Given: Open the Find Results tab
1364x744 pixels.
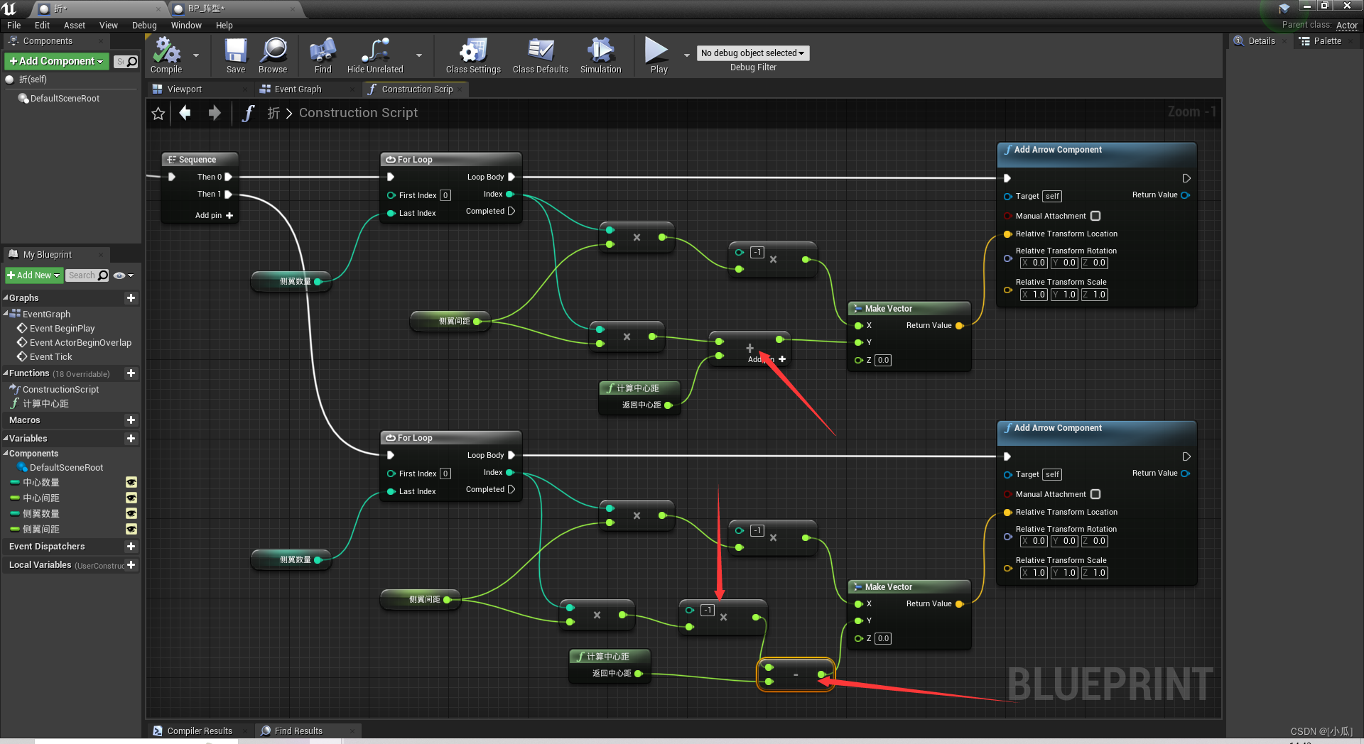Looking at the screenshot, I should click(x=298, y=731).
